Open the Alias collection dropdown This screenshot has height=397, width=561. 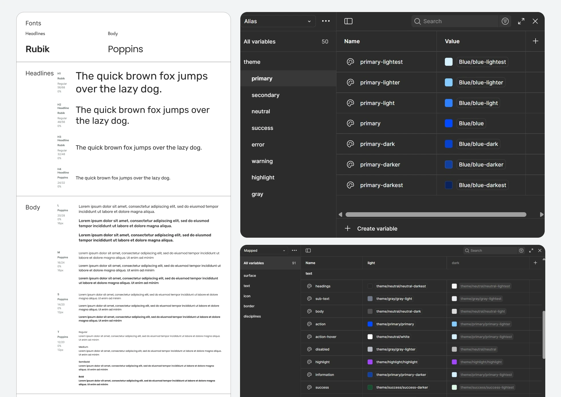click(x=277, y=21)
